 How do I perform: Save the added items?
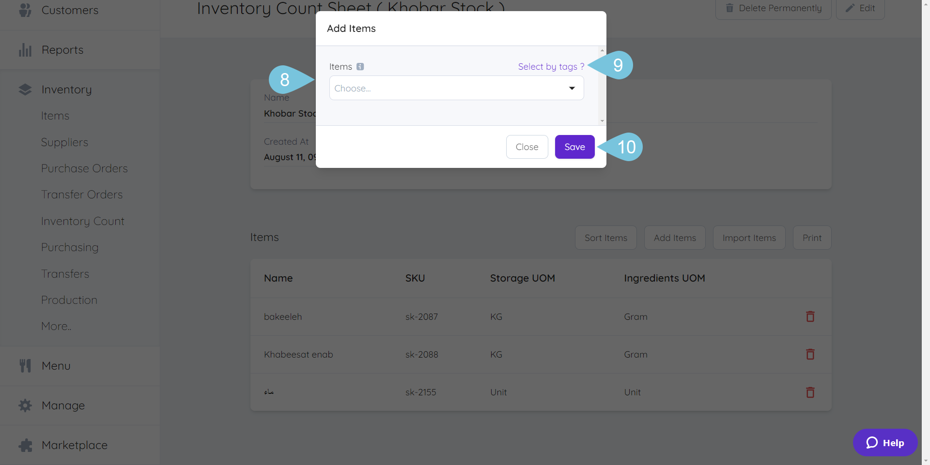(574, 147)
